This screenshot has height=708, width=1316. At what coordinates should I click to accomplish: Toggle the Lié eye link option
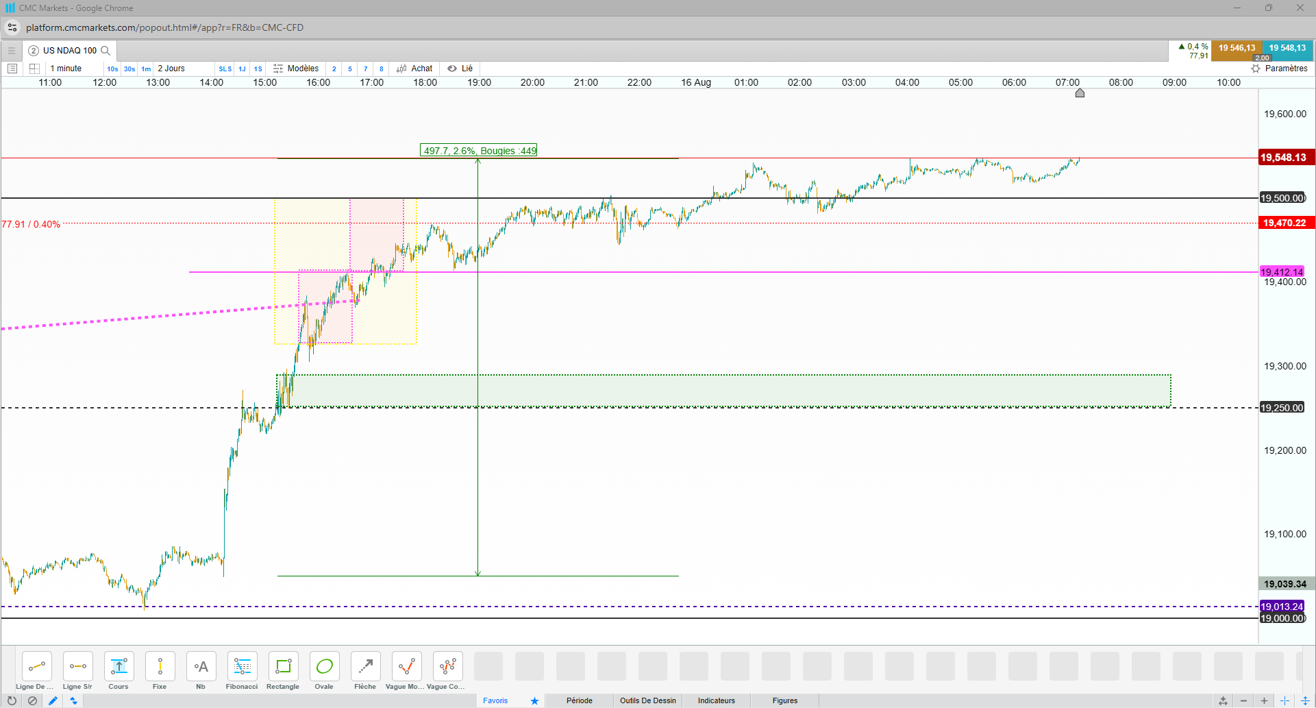coord(460,69)
